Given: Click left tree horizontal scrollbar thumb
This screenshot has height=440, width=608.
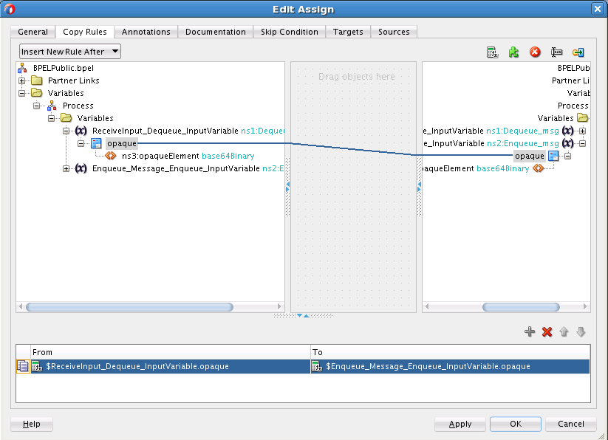Looking at the screenshot, I should 129,307.
